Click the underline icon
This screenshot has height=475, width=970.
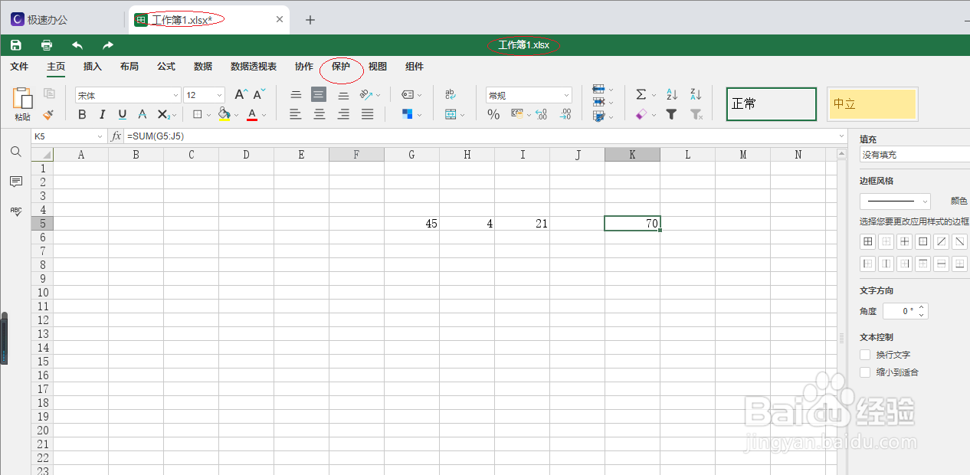pyautogui.click(x=122, y=114)
